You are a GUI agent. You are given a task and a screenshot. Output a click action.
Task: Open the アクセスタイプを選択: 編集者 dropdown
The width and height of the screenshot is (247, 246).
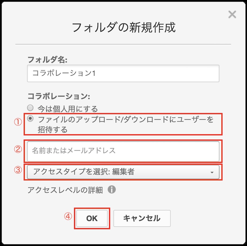[x=123, y=172]
